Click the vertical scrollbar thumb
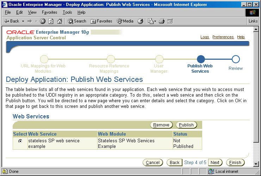The image size is (261, 176). coord(256,87)
